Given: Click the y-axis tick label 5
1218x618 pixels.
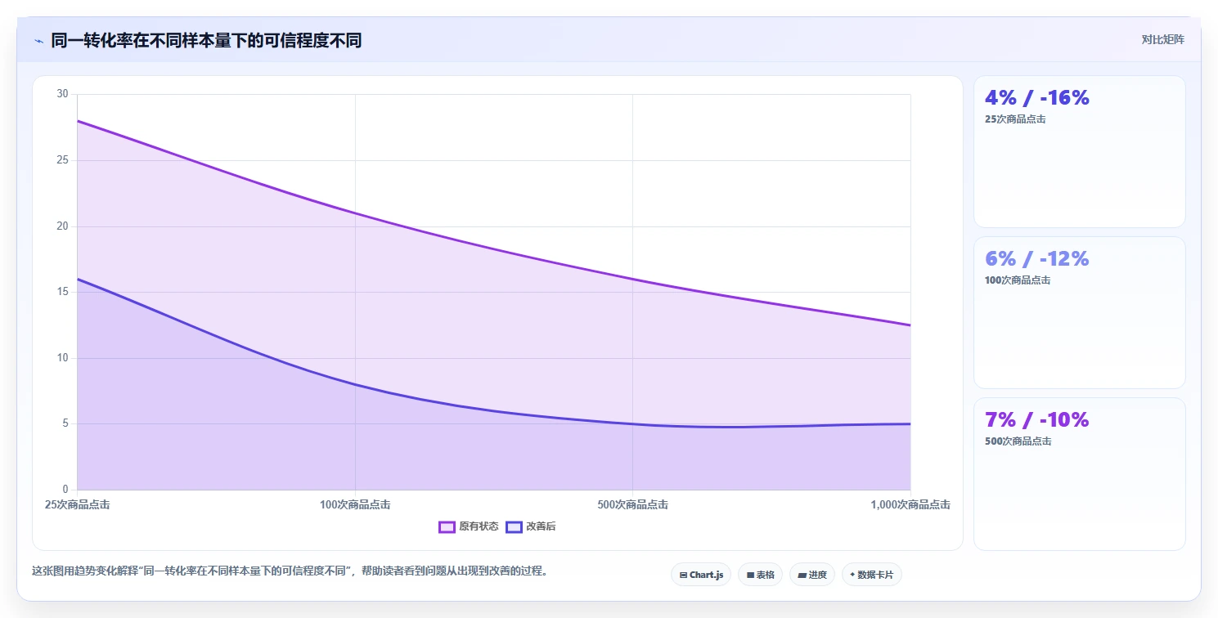Looking at the screenshot, I should point(66,424).
